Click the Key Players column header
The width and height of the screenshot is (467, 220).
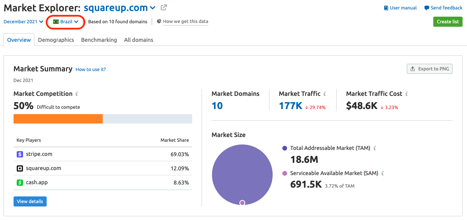29,140
